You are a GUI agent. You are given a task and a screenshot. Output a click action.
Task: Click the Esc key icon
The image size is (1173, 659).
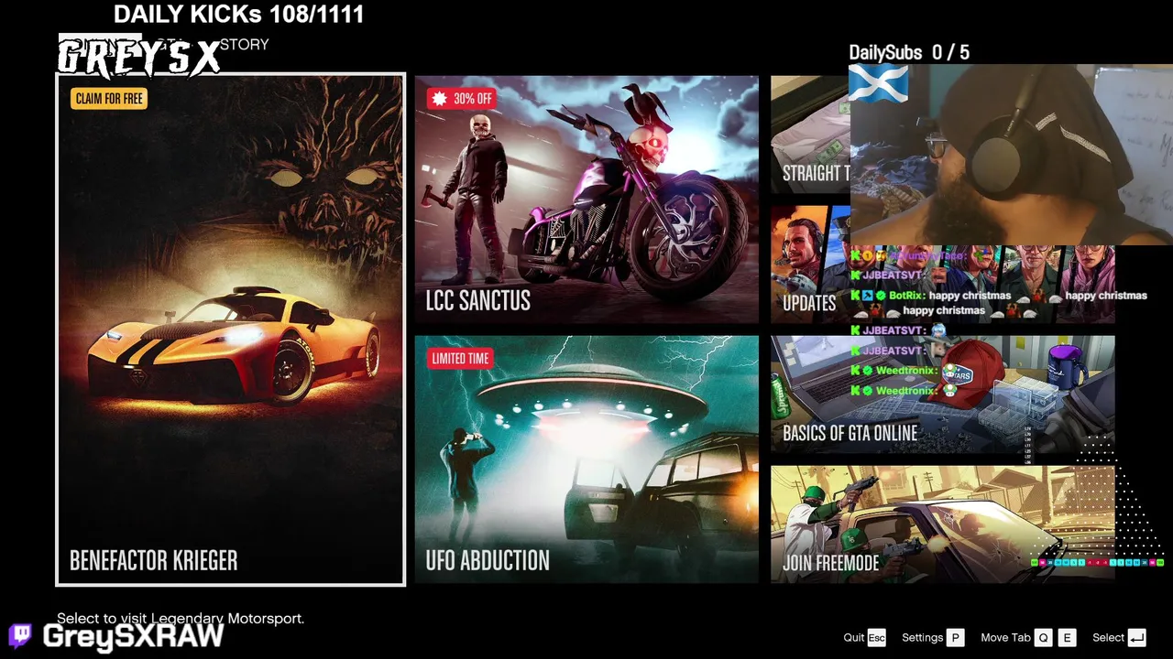(x=877, y=637)
